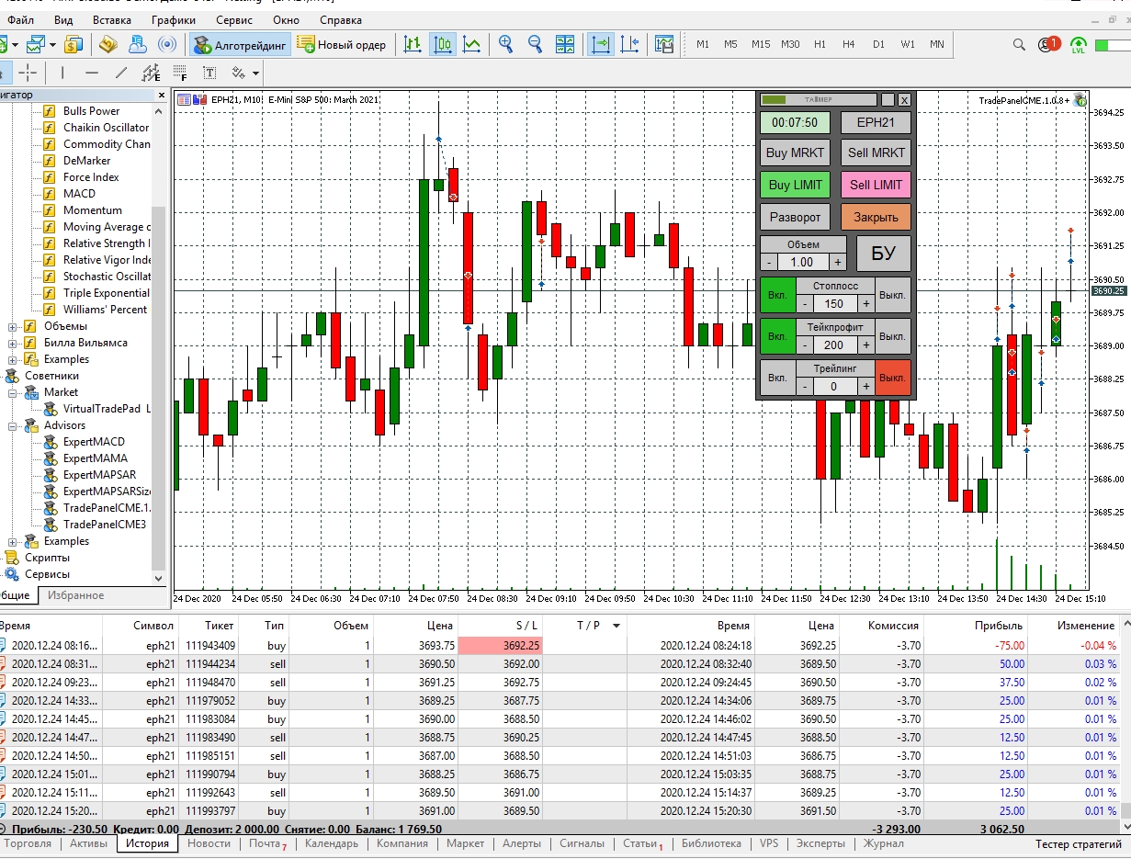Screen dimensions: 1131x859
Task: Turn on Трейлинг with Вкл. button
Action: click(777, 378)
